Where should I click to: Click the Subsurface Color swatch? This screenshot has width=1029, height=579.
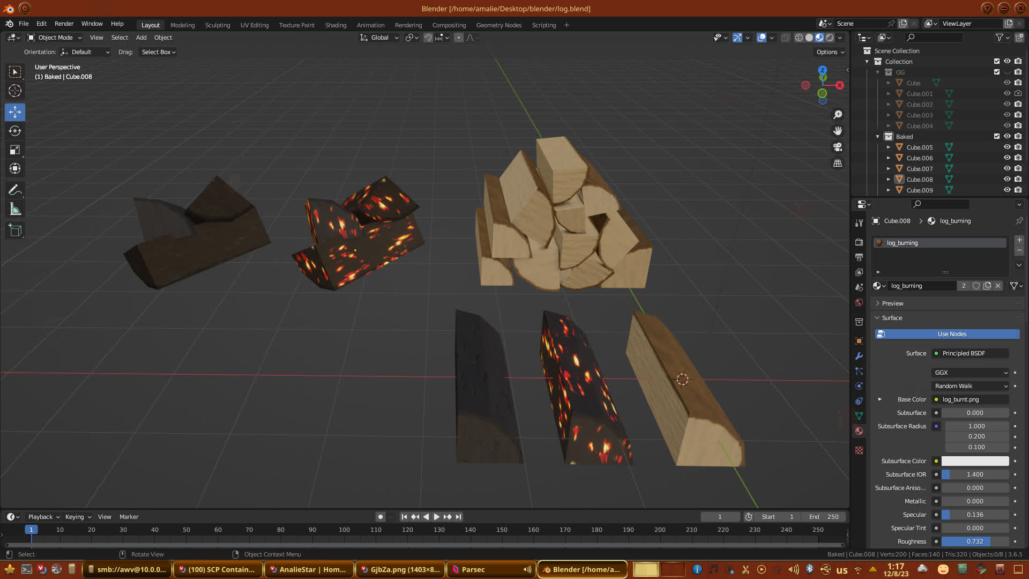[975, 461]
